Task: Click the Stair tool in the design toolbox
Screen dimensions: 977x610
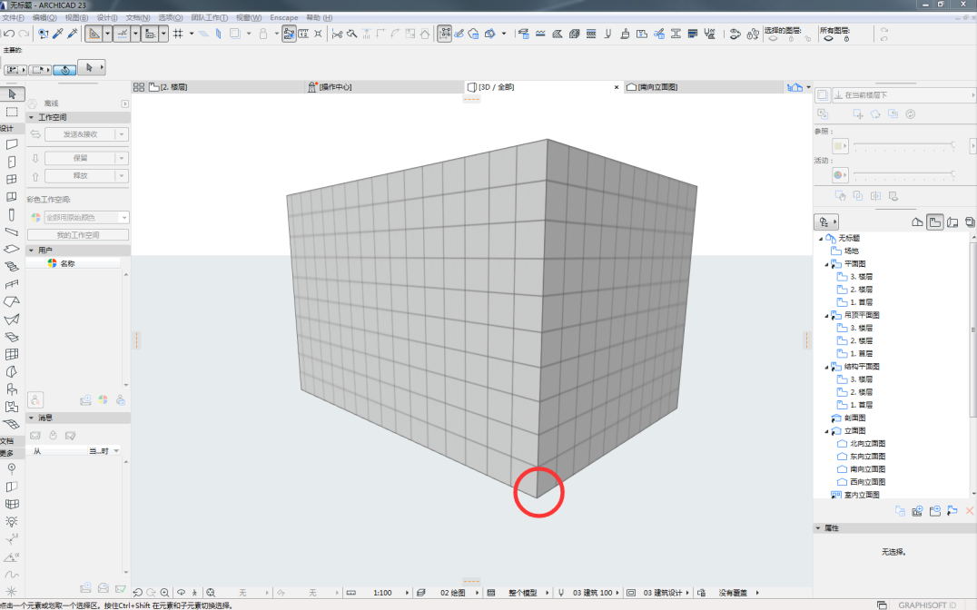Action: click(x=11, y=267)
